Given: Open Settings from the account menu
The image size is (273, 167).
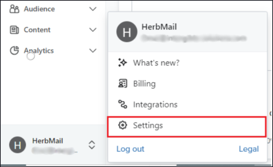Looking at the screenshot, I should [148, 125].
